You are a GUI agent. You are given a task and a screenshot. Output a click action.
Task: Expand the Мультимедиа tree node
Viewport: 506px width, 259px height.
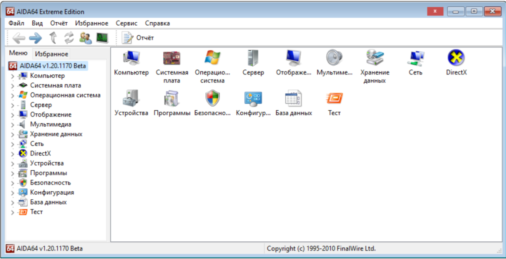[13, 124]
